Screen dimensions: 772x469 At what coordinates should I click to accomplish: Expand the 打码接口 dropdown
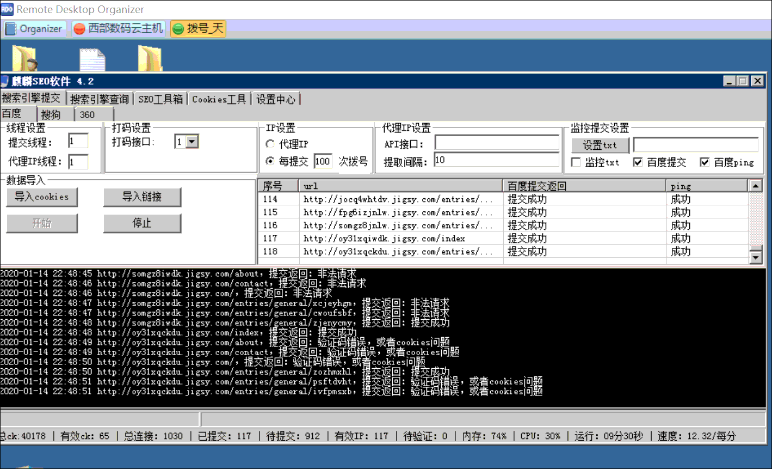193,142
